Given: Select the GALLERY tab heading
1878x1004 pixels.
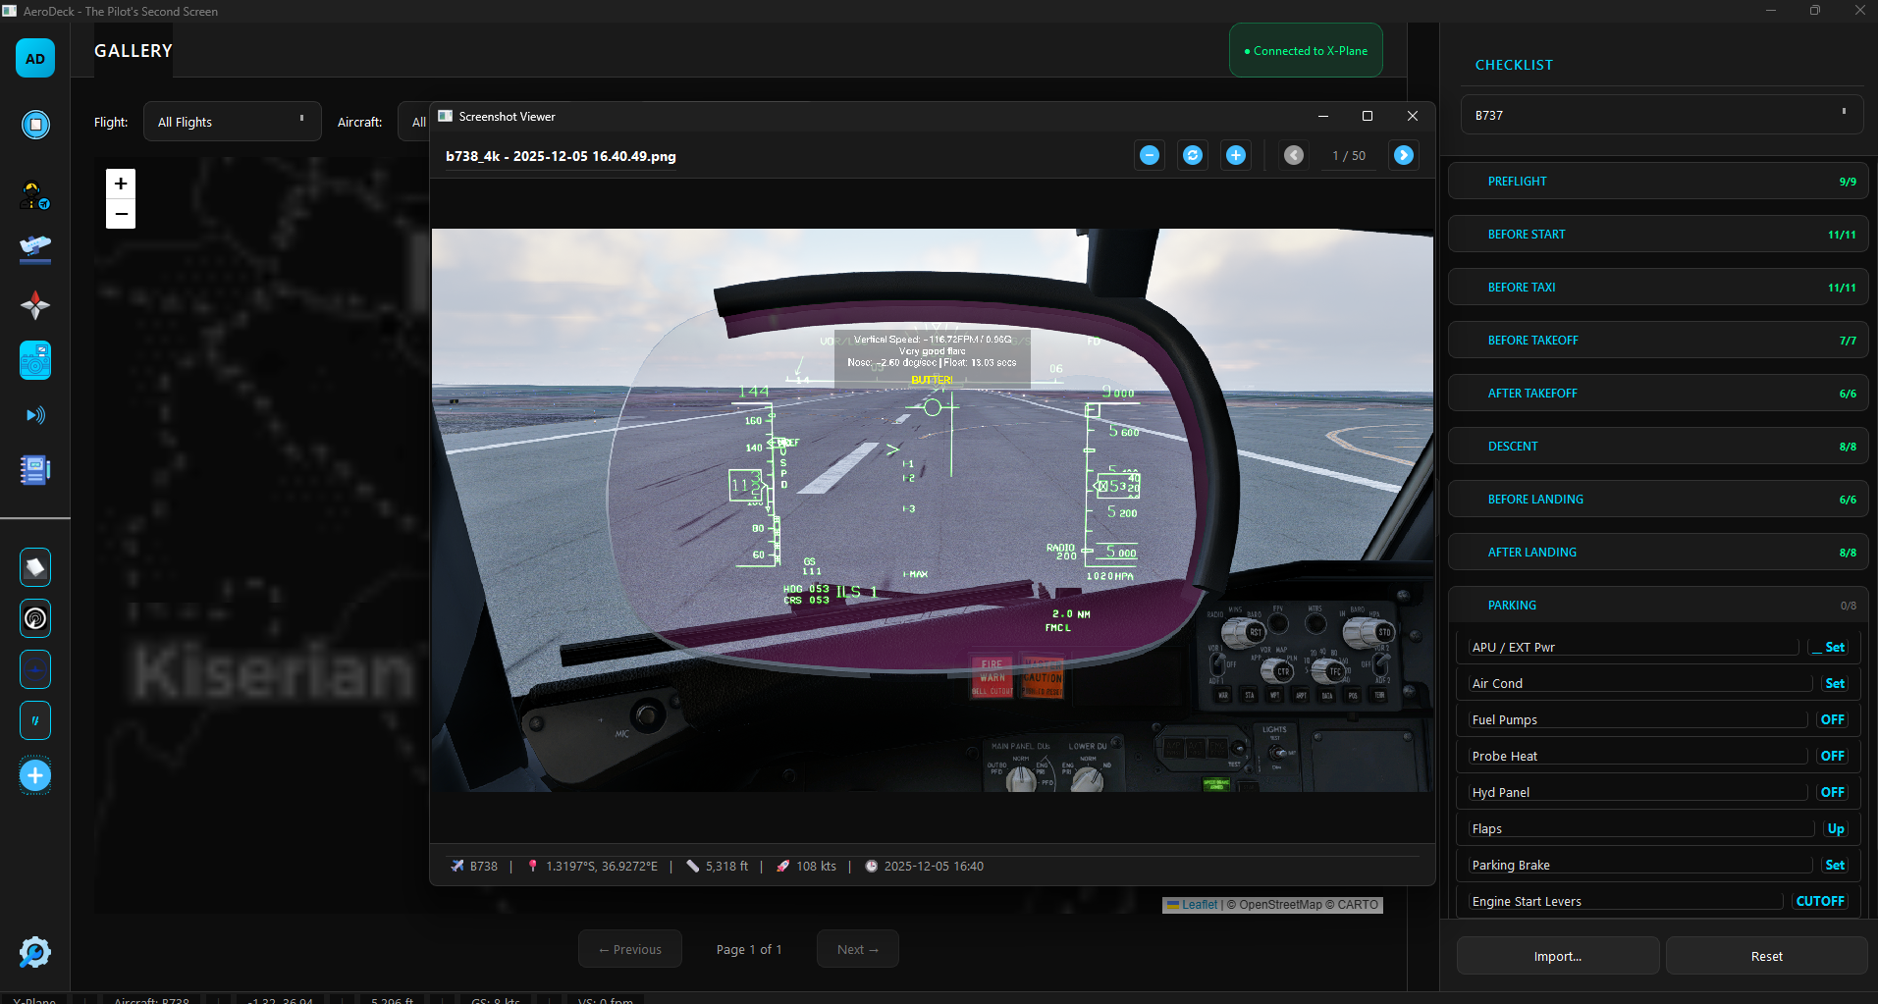Looking at the screenshot, I should point(133,50).
